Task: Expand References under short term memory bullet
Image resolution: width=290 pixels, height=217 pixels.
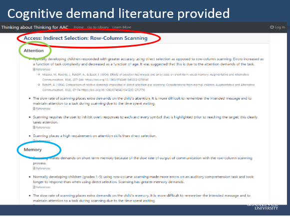Action: (41, 168)
